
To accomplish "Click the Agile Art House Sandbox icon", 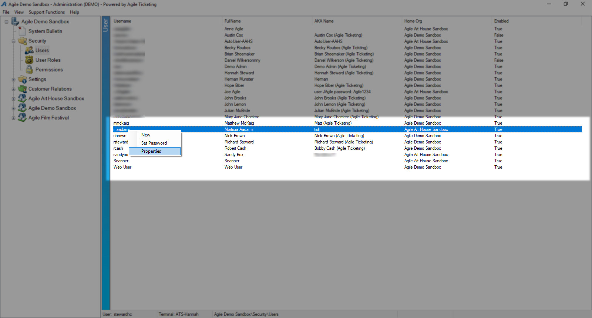I will click(22, 98).
